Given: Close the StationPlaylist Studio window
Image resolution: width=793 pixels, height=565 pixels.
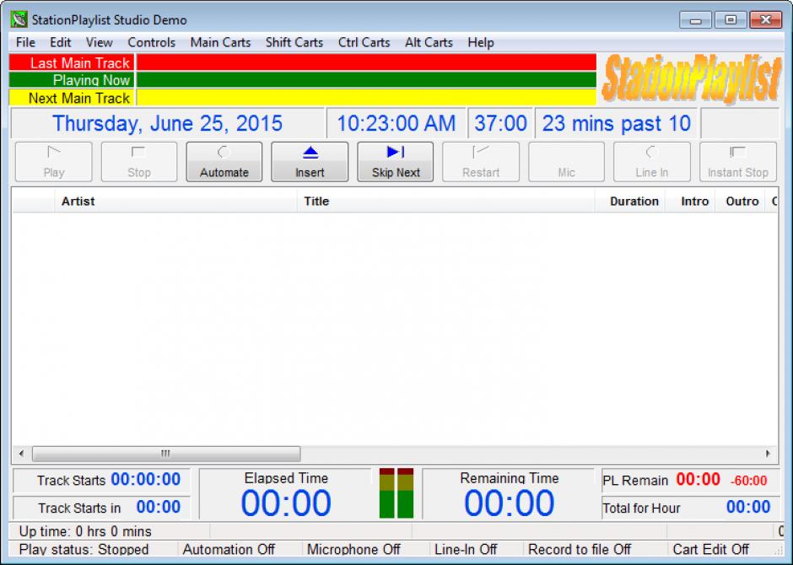Looking at the screenshot, I should (x=766, y=20).
